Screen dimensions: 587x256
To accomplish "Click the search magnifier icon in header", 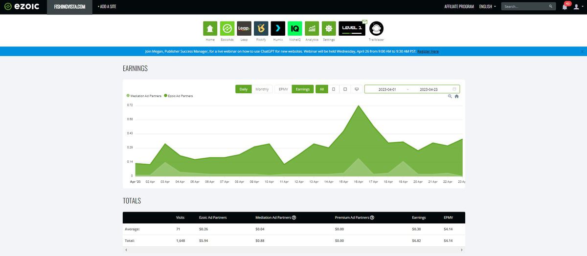I will pos(551,7).
